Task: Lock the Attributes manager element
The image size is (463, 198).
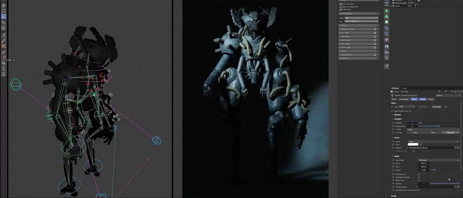Action: click(x=455, y=92)
